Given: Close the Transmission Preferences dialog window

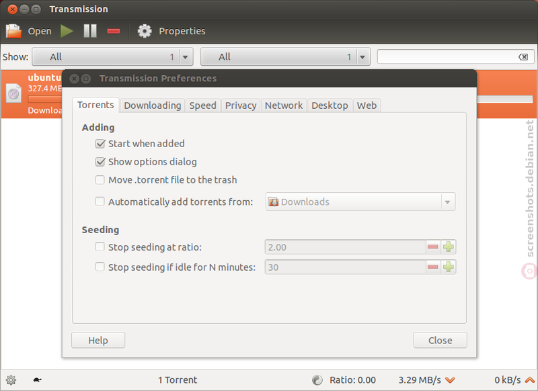Looking at the screenshot, I should click(74, 79).
